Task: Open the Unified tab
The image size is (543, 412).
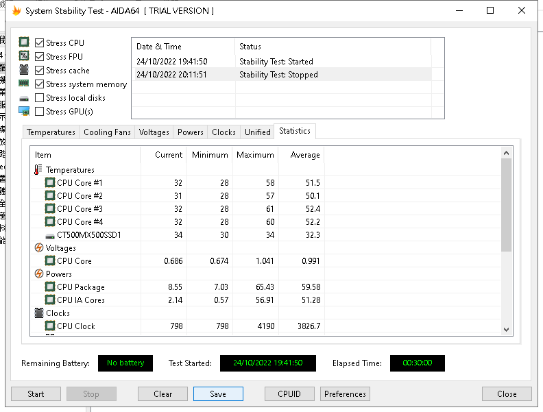Action: coord(257,132)
